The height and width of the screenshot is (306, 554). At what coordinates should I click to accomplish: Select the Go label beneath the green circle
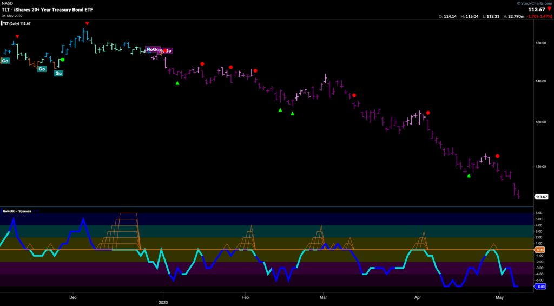pyautogui.click(x=58, y=73)
